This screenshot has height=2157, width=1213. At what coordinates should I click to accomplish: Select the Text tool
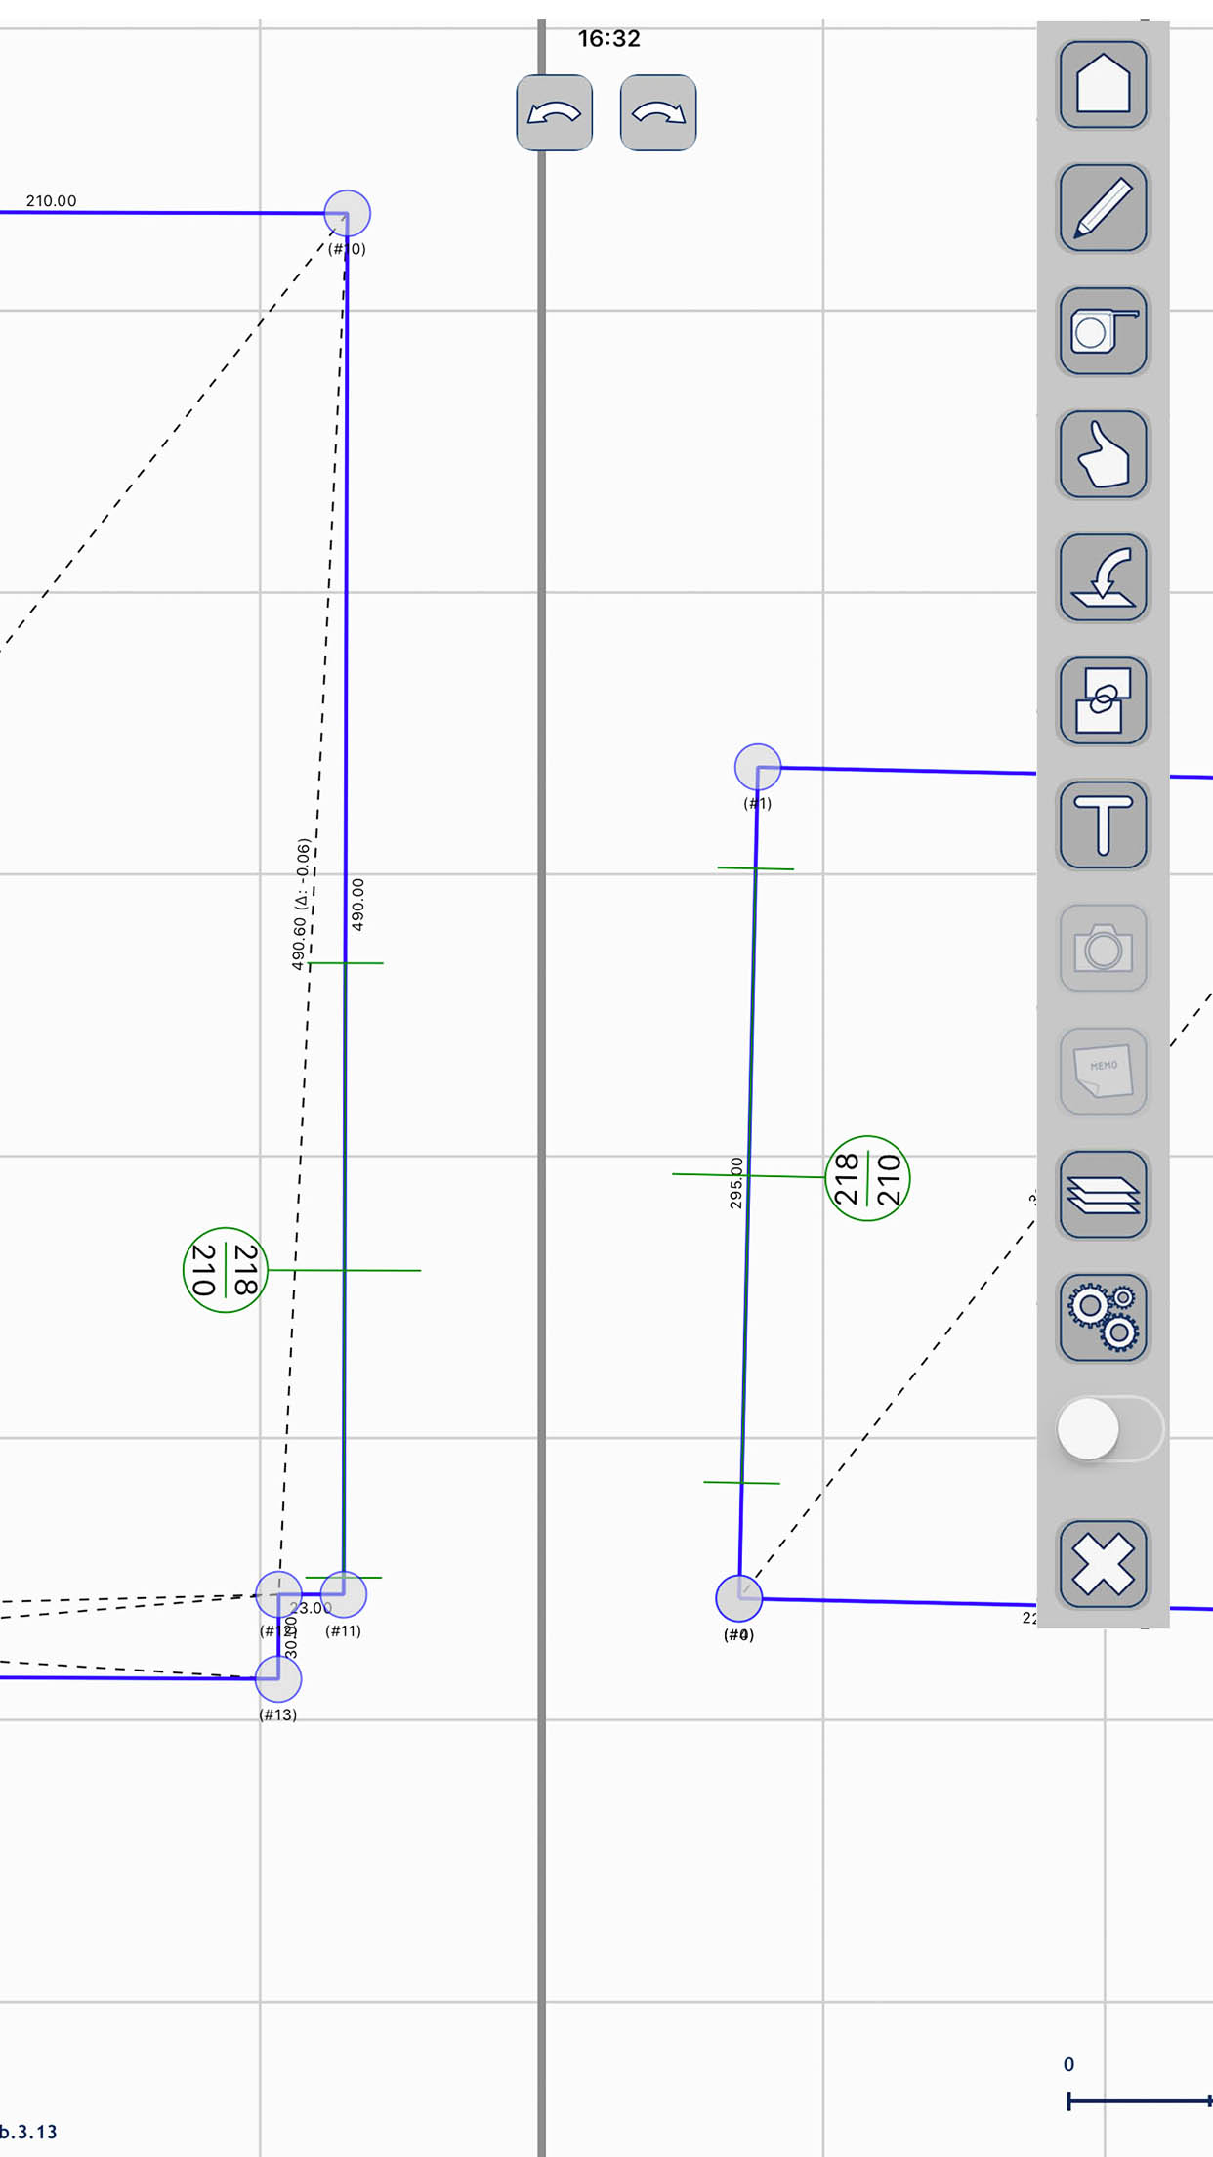[1103, 825]
